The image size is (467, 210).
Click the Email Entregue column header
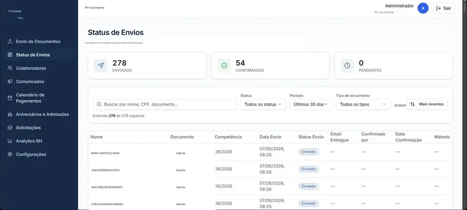(x=340, y=137)
